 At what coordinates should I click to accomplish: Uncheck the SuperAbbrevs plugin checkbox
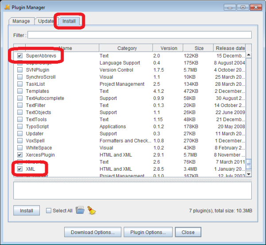tap(20, 56)
